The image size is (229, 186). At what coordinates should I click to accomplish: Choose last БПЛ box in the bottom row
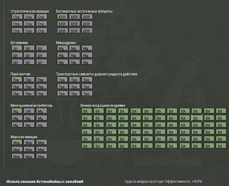click(87, 31)
